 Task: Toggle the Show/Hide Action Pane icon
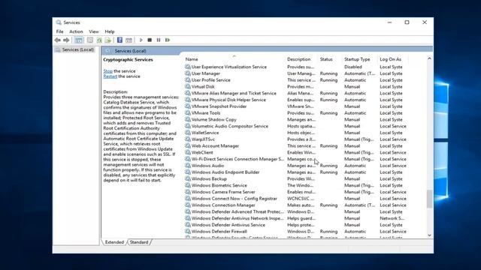pos(129,40)
